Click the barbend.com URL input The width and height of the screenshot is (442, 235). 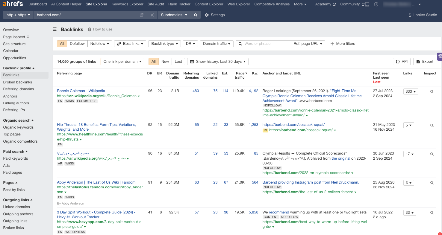click(x=86, y=15)
